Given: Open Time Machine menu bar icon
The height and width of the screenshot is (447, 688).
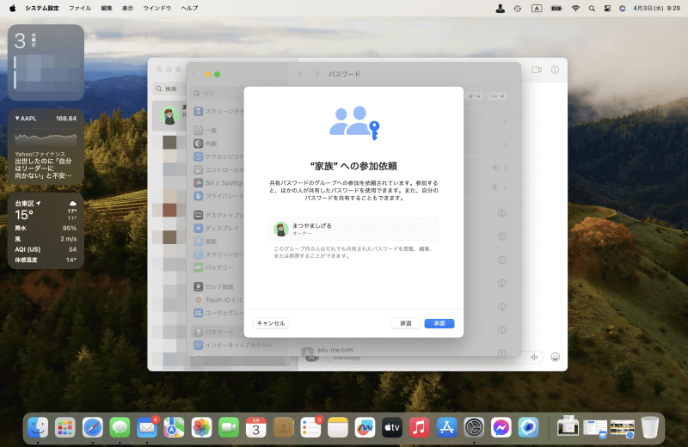Looking at the screenshot, I should 518,8.
